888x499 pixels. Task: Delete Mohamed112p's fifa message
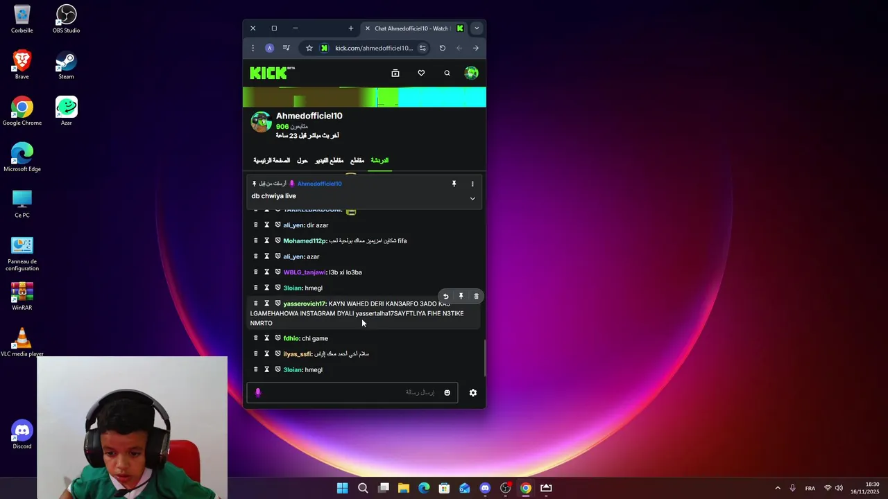[255, 240]
